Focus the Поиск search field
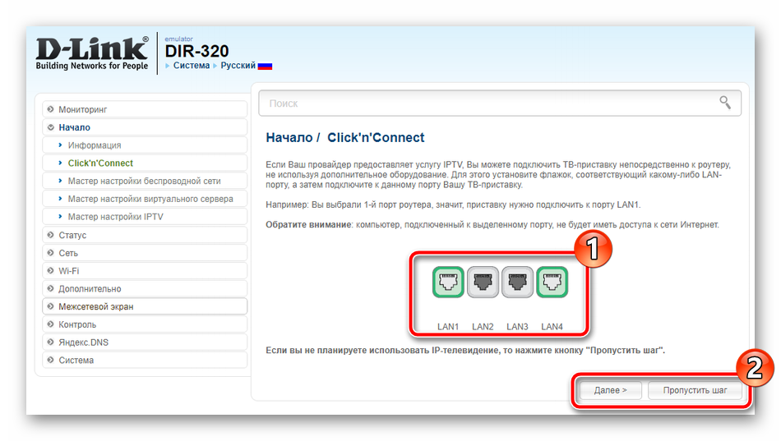Screen dimensions: 781x441 500,103
